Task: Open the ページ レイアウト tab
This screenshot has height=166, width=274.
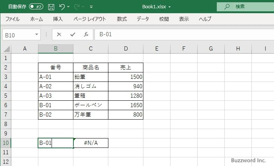Action: point(90,19)
